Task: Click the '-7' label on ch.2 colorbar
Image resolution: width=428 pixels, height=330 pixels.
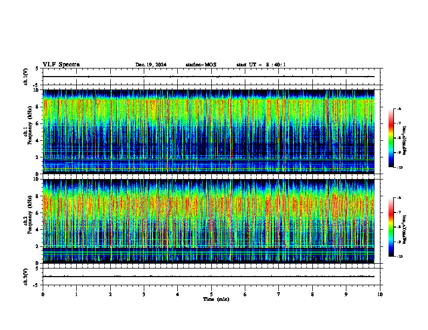Action: click(399, 212)
